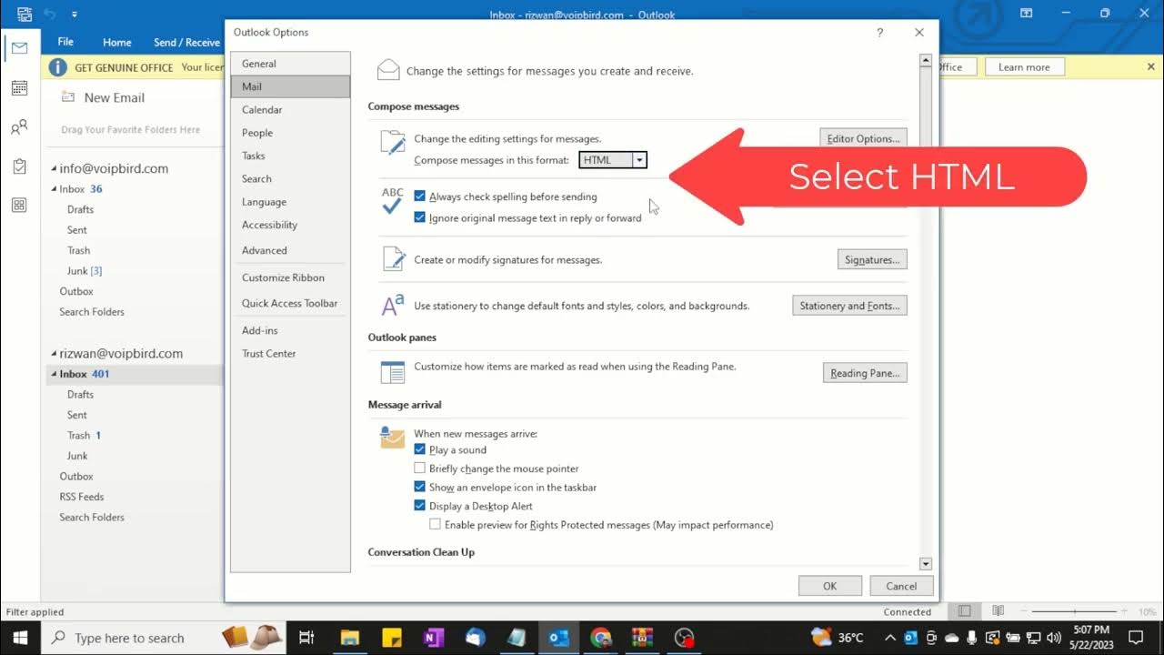Show hidden system tray icons
The image size is (1164, 655).
889,638
